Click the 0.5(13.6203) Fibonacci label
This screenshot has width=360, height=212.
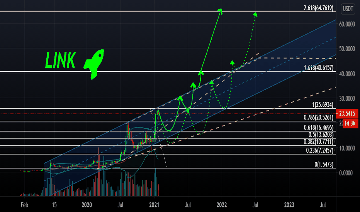321,135
